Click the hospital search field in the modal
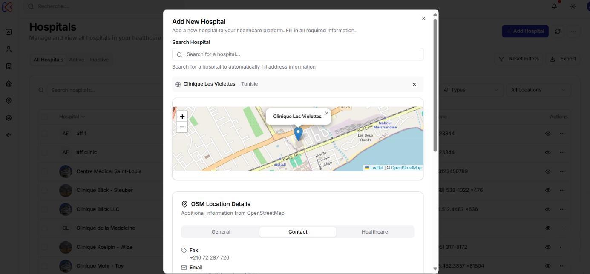 tap(297, 54)
